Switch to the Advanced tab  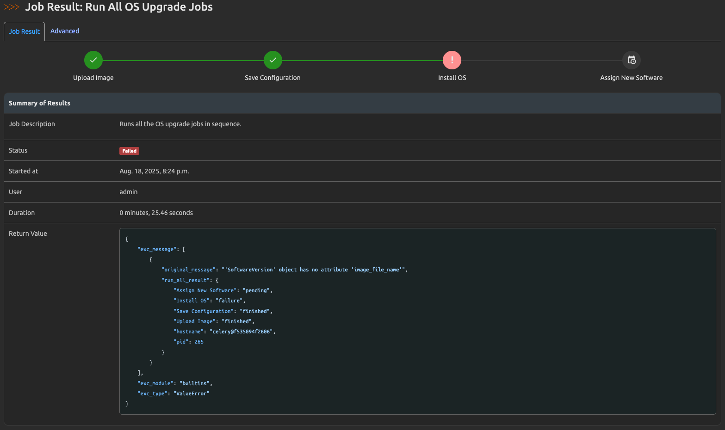coord(64,31)
